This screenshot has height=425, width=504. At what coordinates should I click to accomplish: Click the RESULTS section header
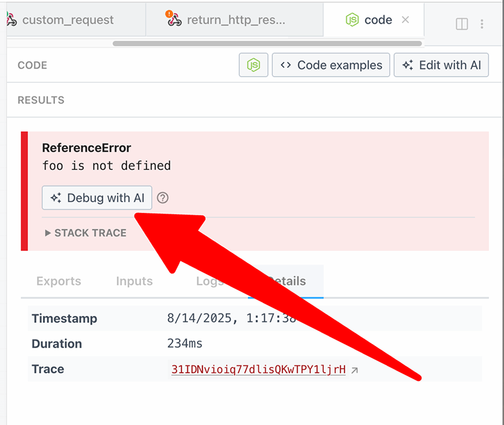coord(41,100)
